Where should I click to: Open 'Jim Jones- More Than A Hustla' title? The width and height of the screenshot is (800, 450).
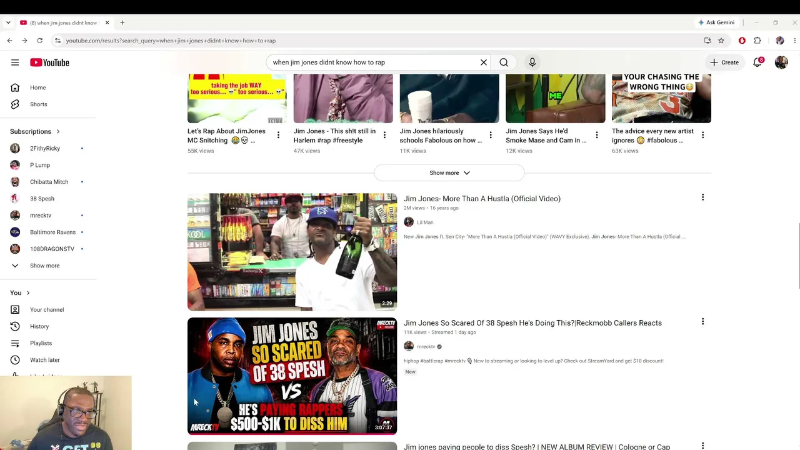coord(482,199)
